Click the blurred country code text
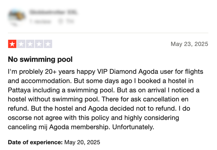The width and height of the screenshot is (217, 150). click(70, 21)
